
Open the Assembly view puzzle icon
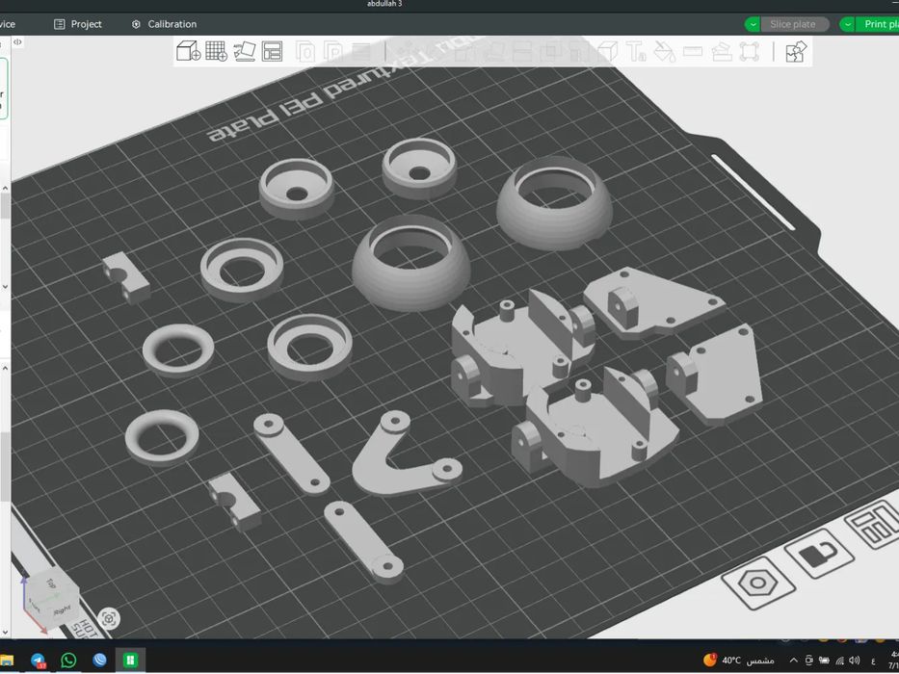pos(796,52)
